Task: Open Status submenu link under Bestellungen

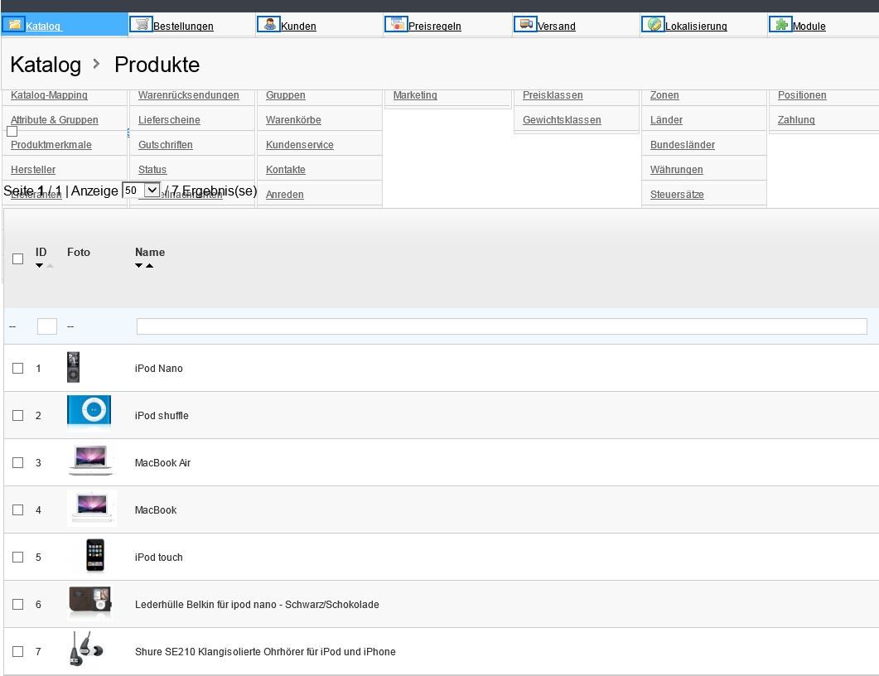Action: tap(152, 169)
